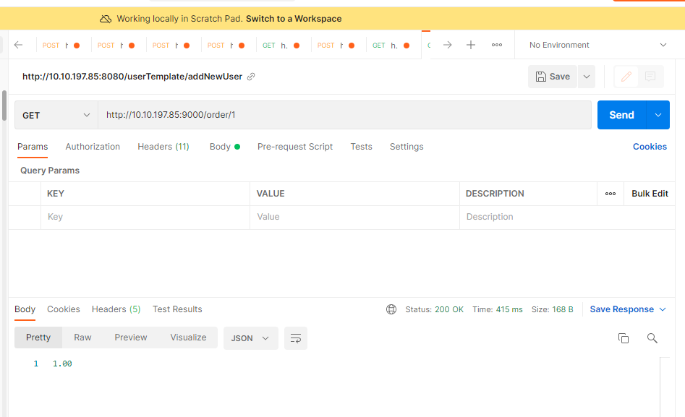This screenshot has height=417, width=685.
Task: Click the query param Key field
Action: pyautogui.click(x=145, y=217)
